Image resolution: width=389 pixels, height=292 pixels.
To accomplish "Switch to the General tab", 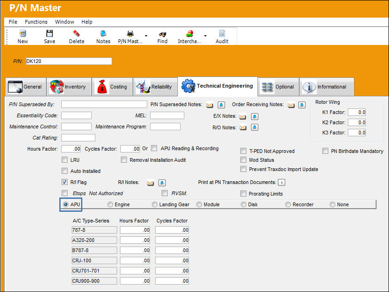I will tap(26, 87).
